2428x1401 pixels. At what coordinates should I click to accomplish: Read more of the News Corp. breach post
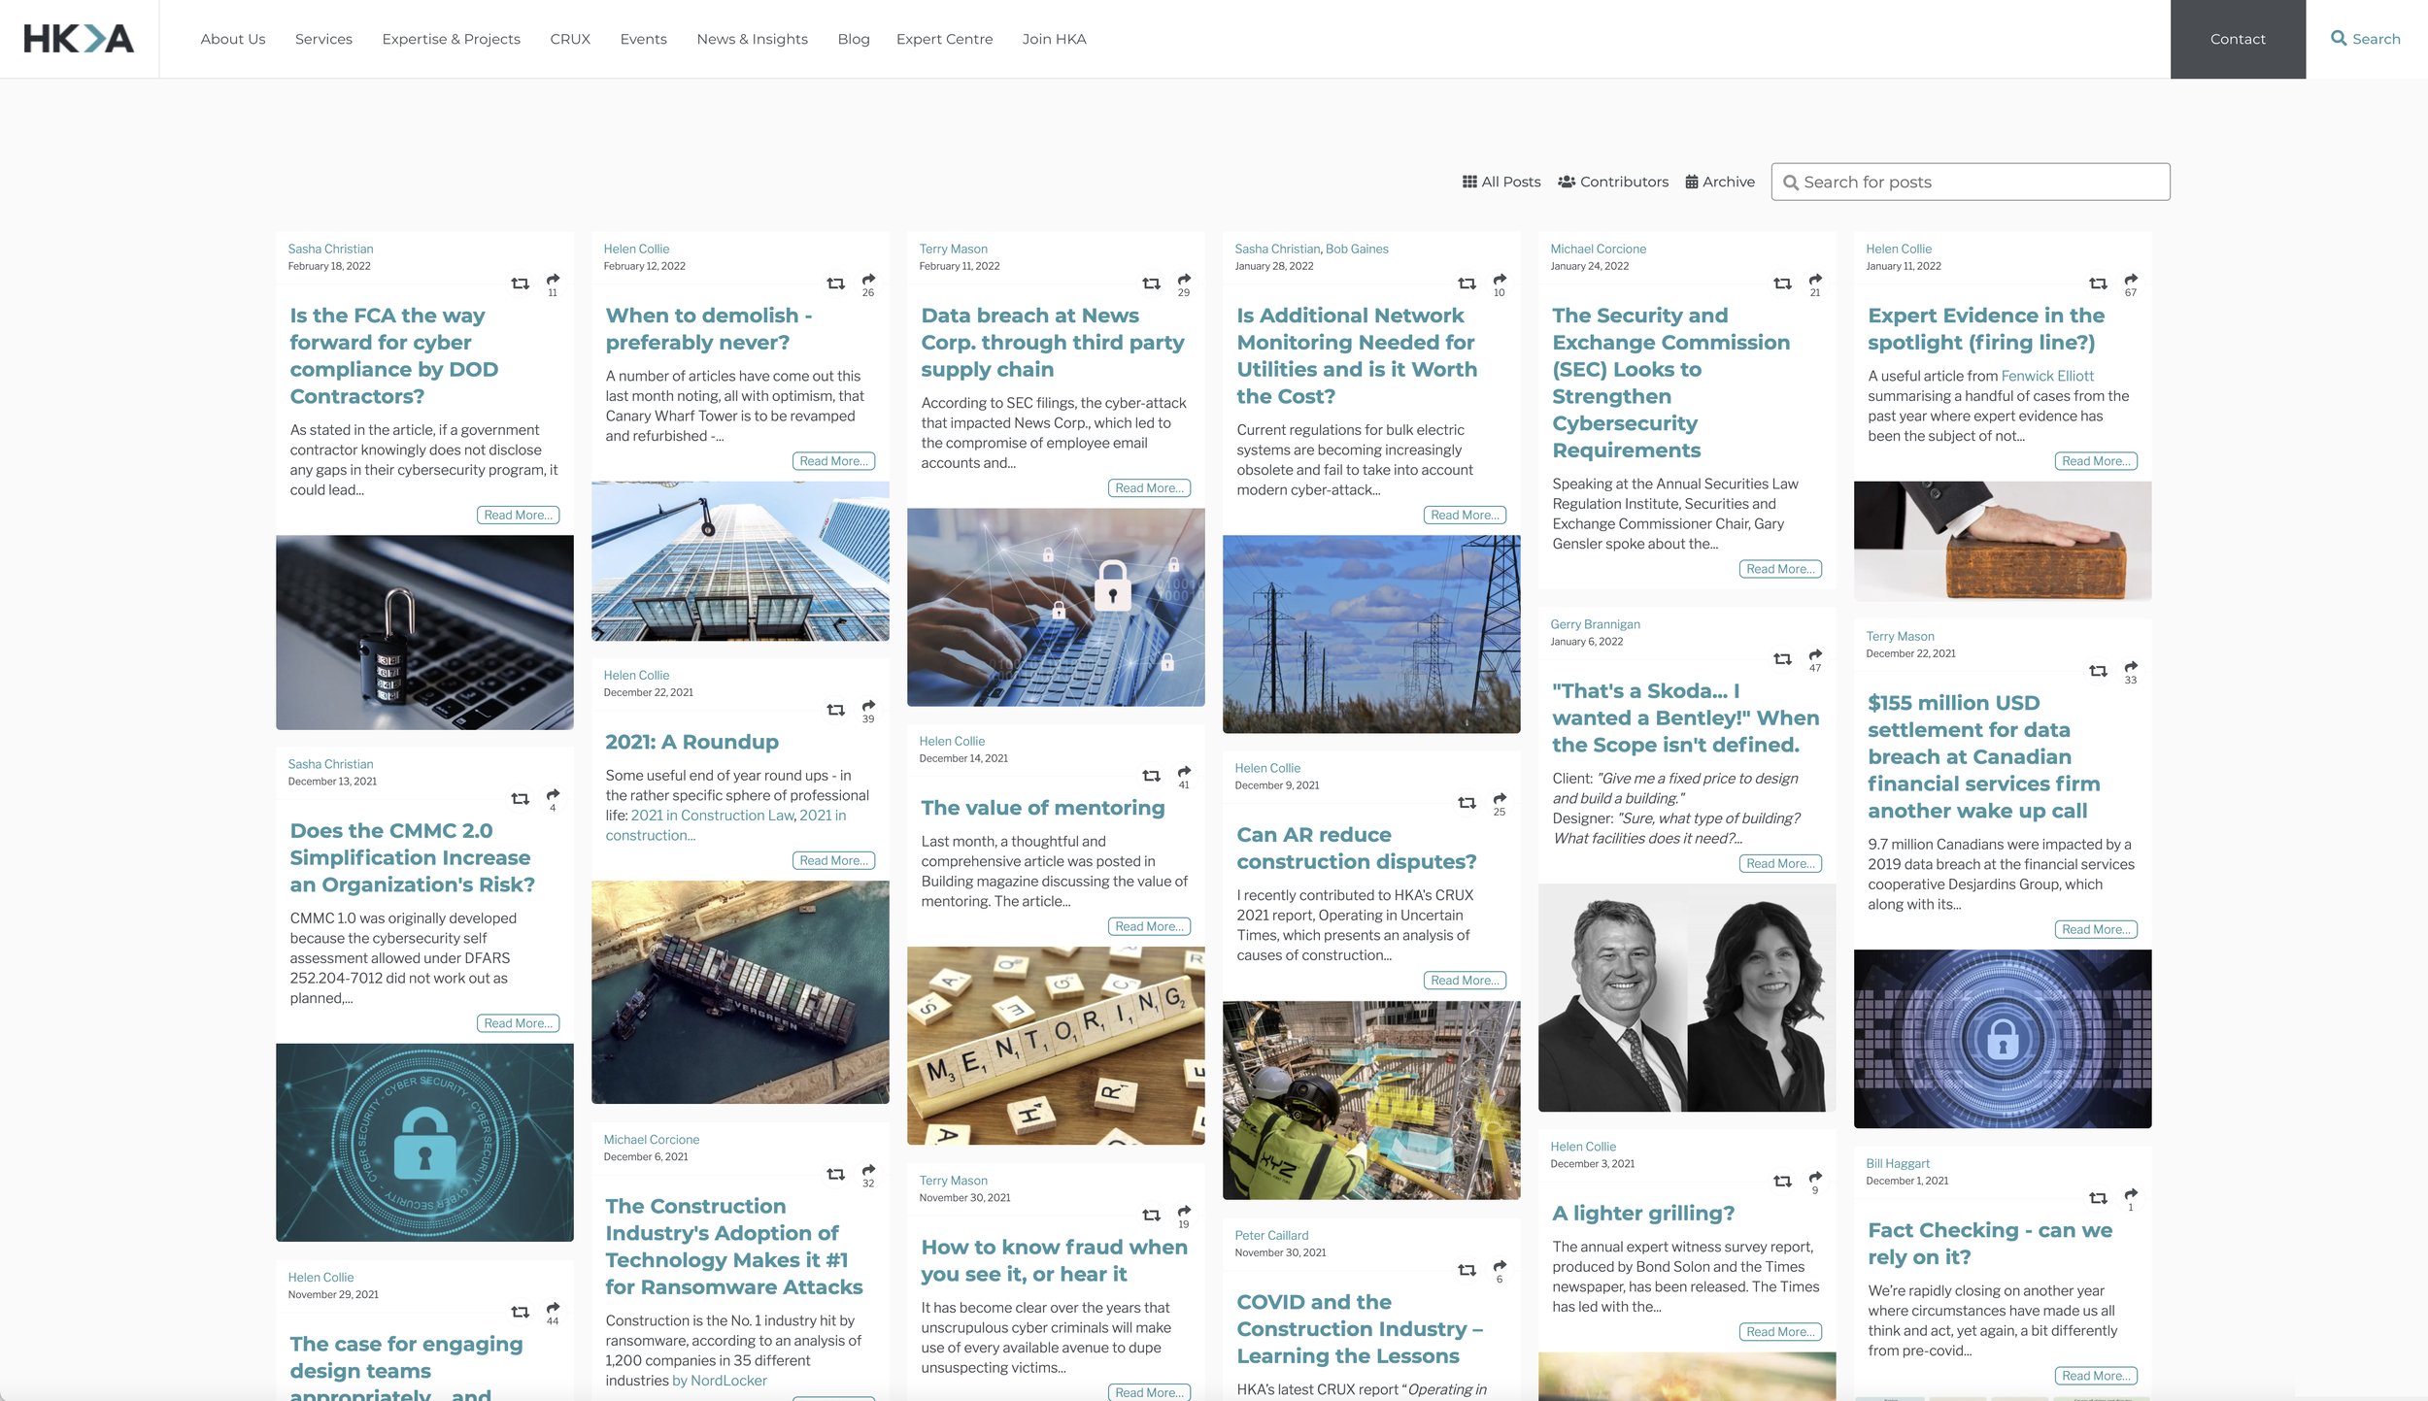1149,488
